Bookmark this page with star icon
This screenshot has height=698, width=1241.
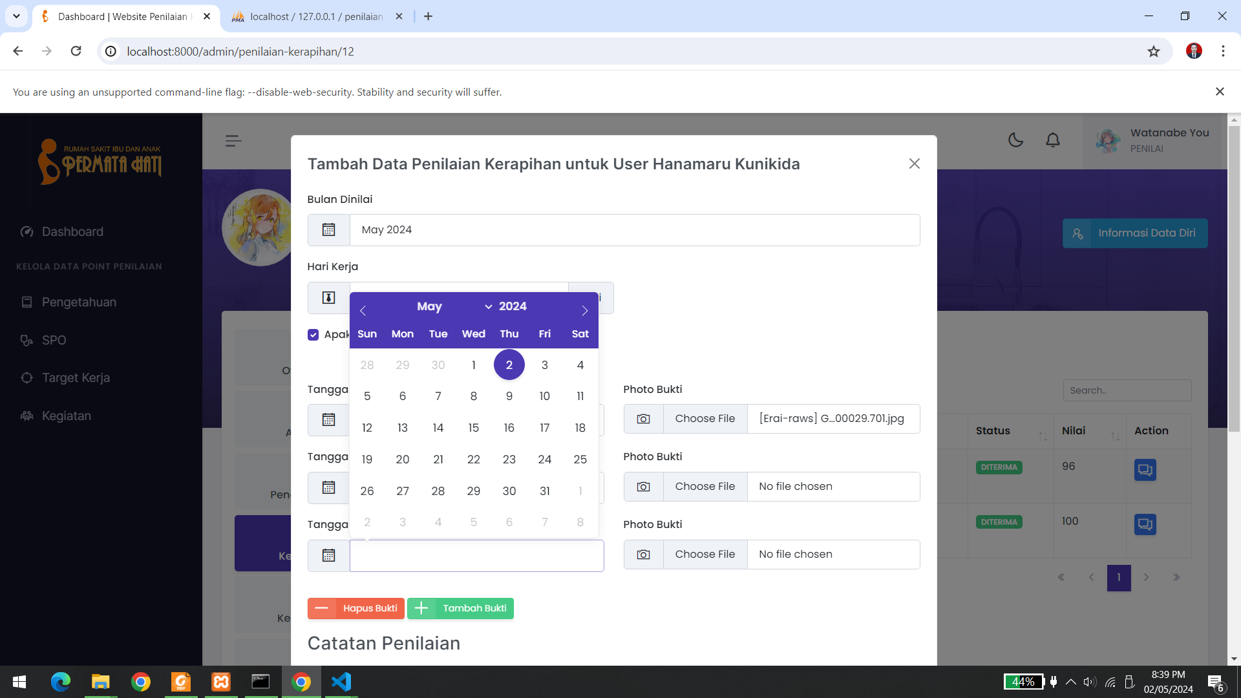coord(1154,52)
